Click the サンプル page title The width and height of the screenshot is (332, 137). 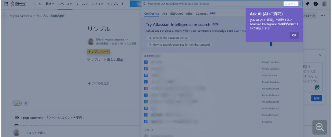click(99, 29)
